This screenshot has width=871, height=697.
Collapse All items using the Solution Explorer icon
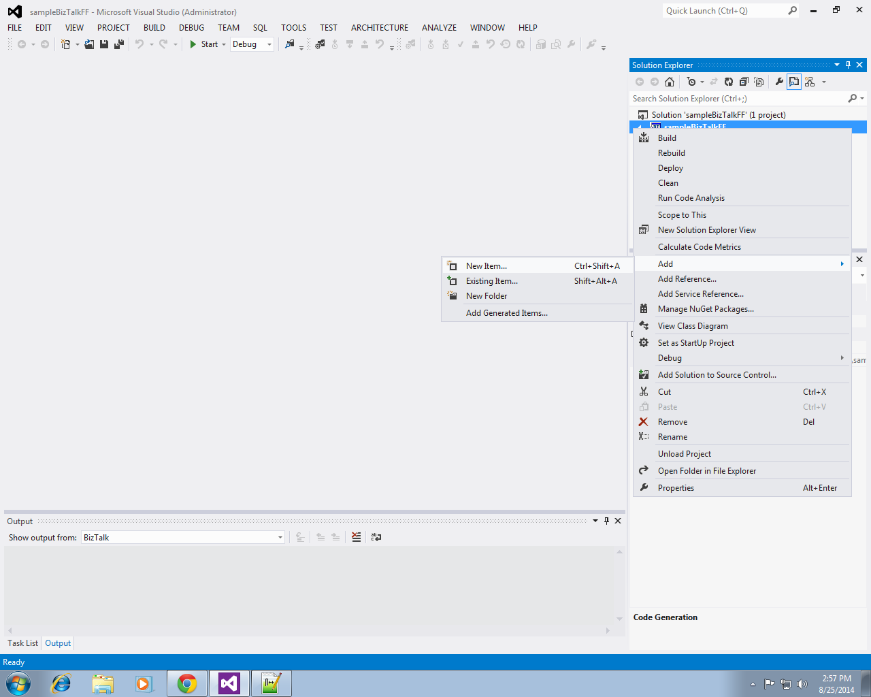[744, 81]
